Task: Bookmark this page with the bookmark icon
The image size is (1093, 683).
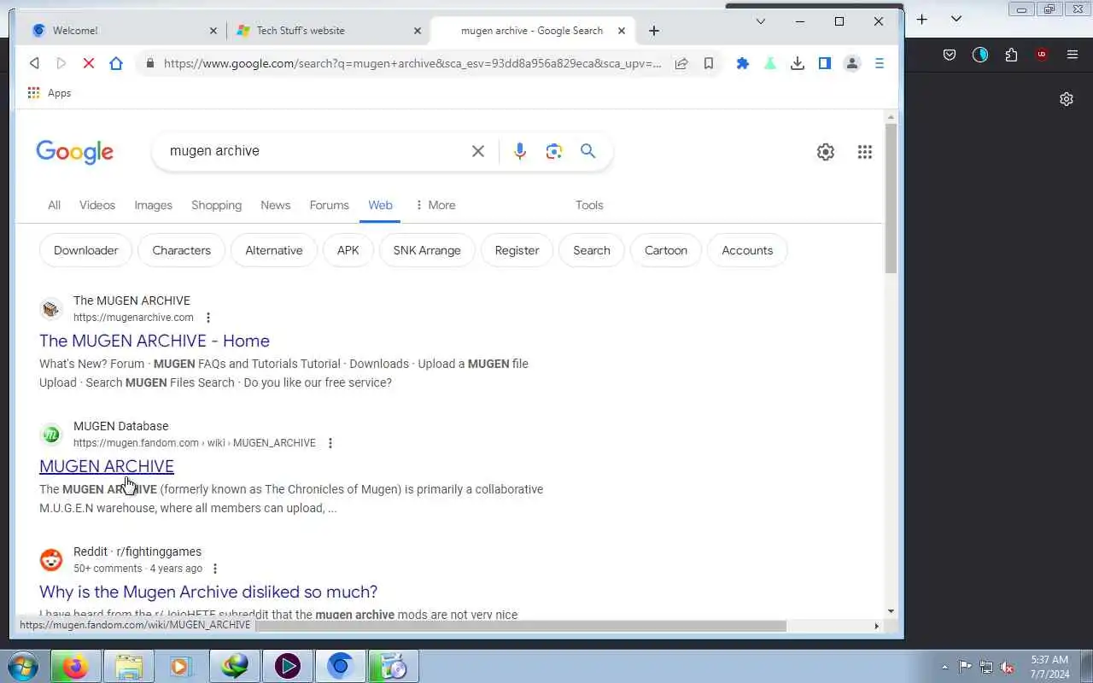Action: [709, 63]
